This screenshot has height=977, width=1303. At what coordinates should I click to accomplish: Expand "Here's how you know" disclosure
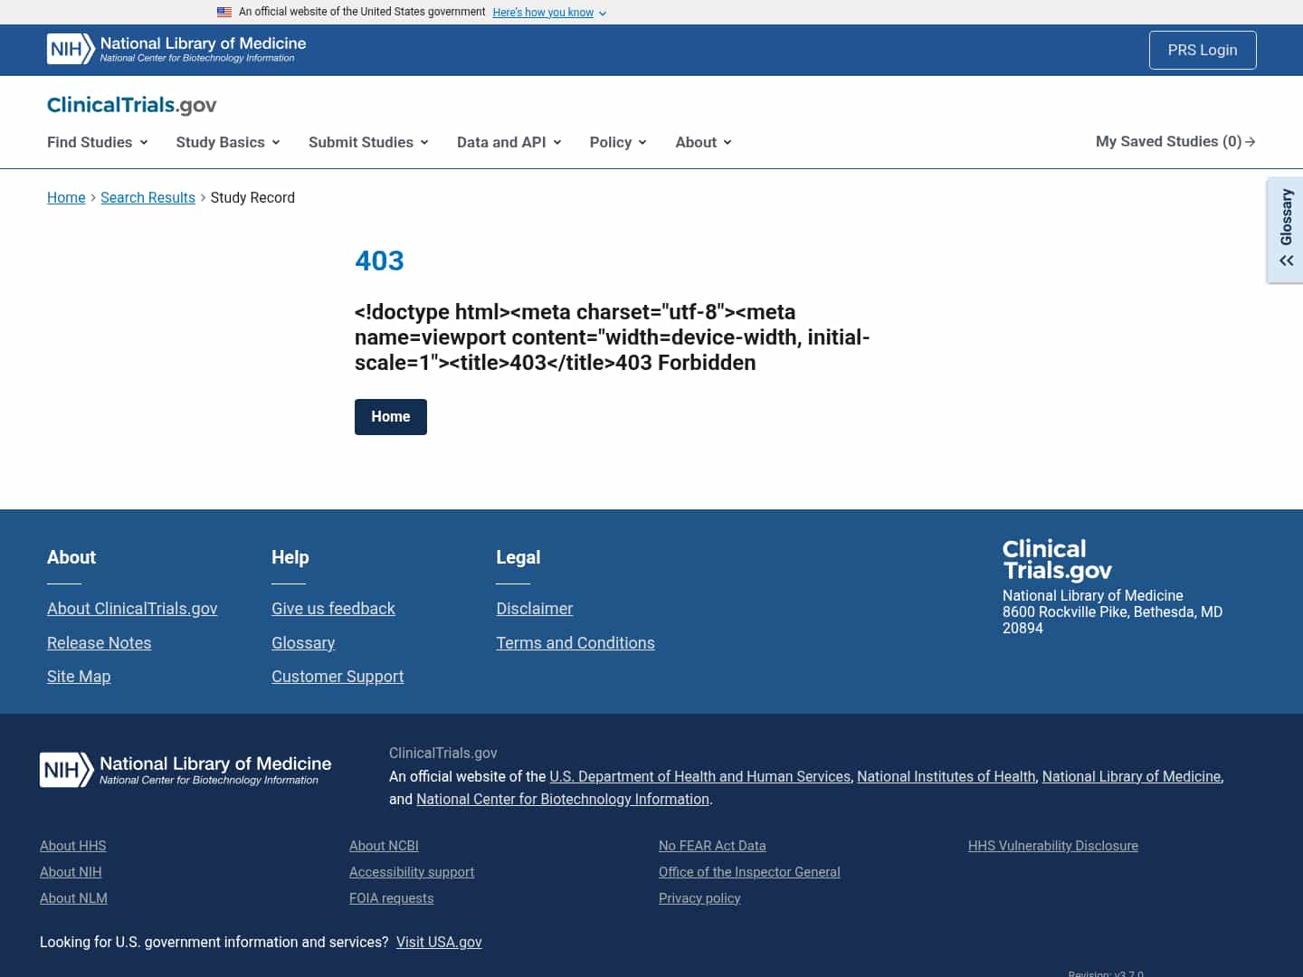[549, 13]
